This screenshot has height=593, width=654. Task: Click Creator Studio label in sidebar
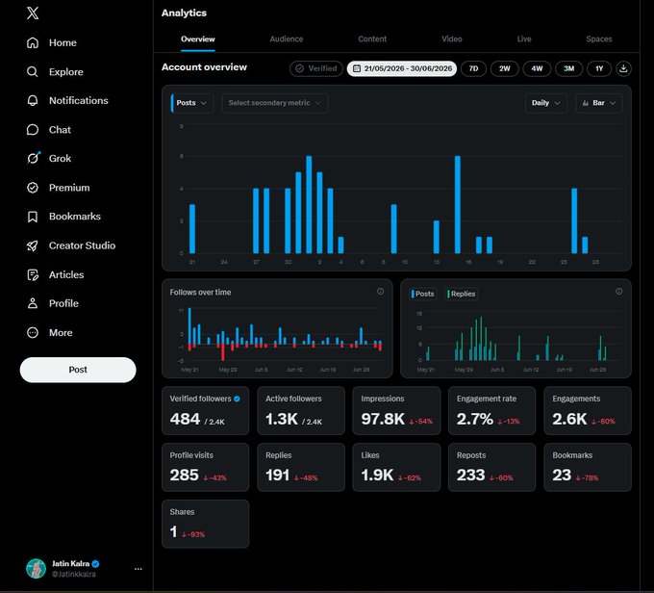point(82,245)
